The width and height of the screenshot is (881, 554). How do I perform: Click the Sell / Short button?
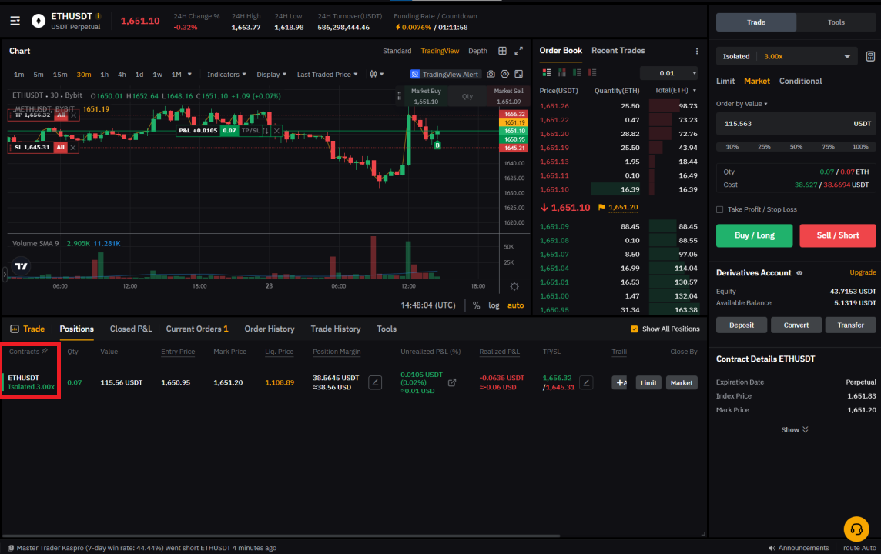tap(838, 235)
